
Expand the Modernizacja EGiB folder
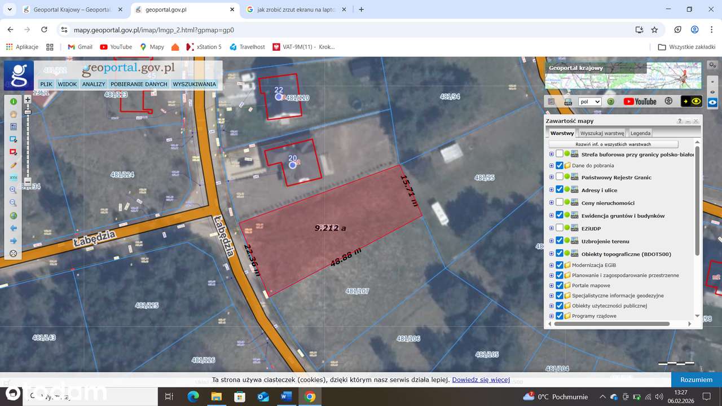552,265
